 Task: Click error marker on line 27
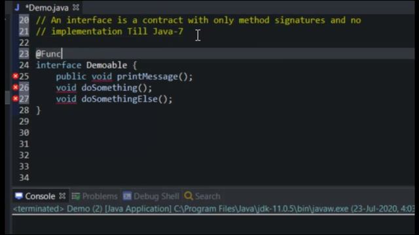pyautogui.click(x=16, y=99)
